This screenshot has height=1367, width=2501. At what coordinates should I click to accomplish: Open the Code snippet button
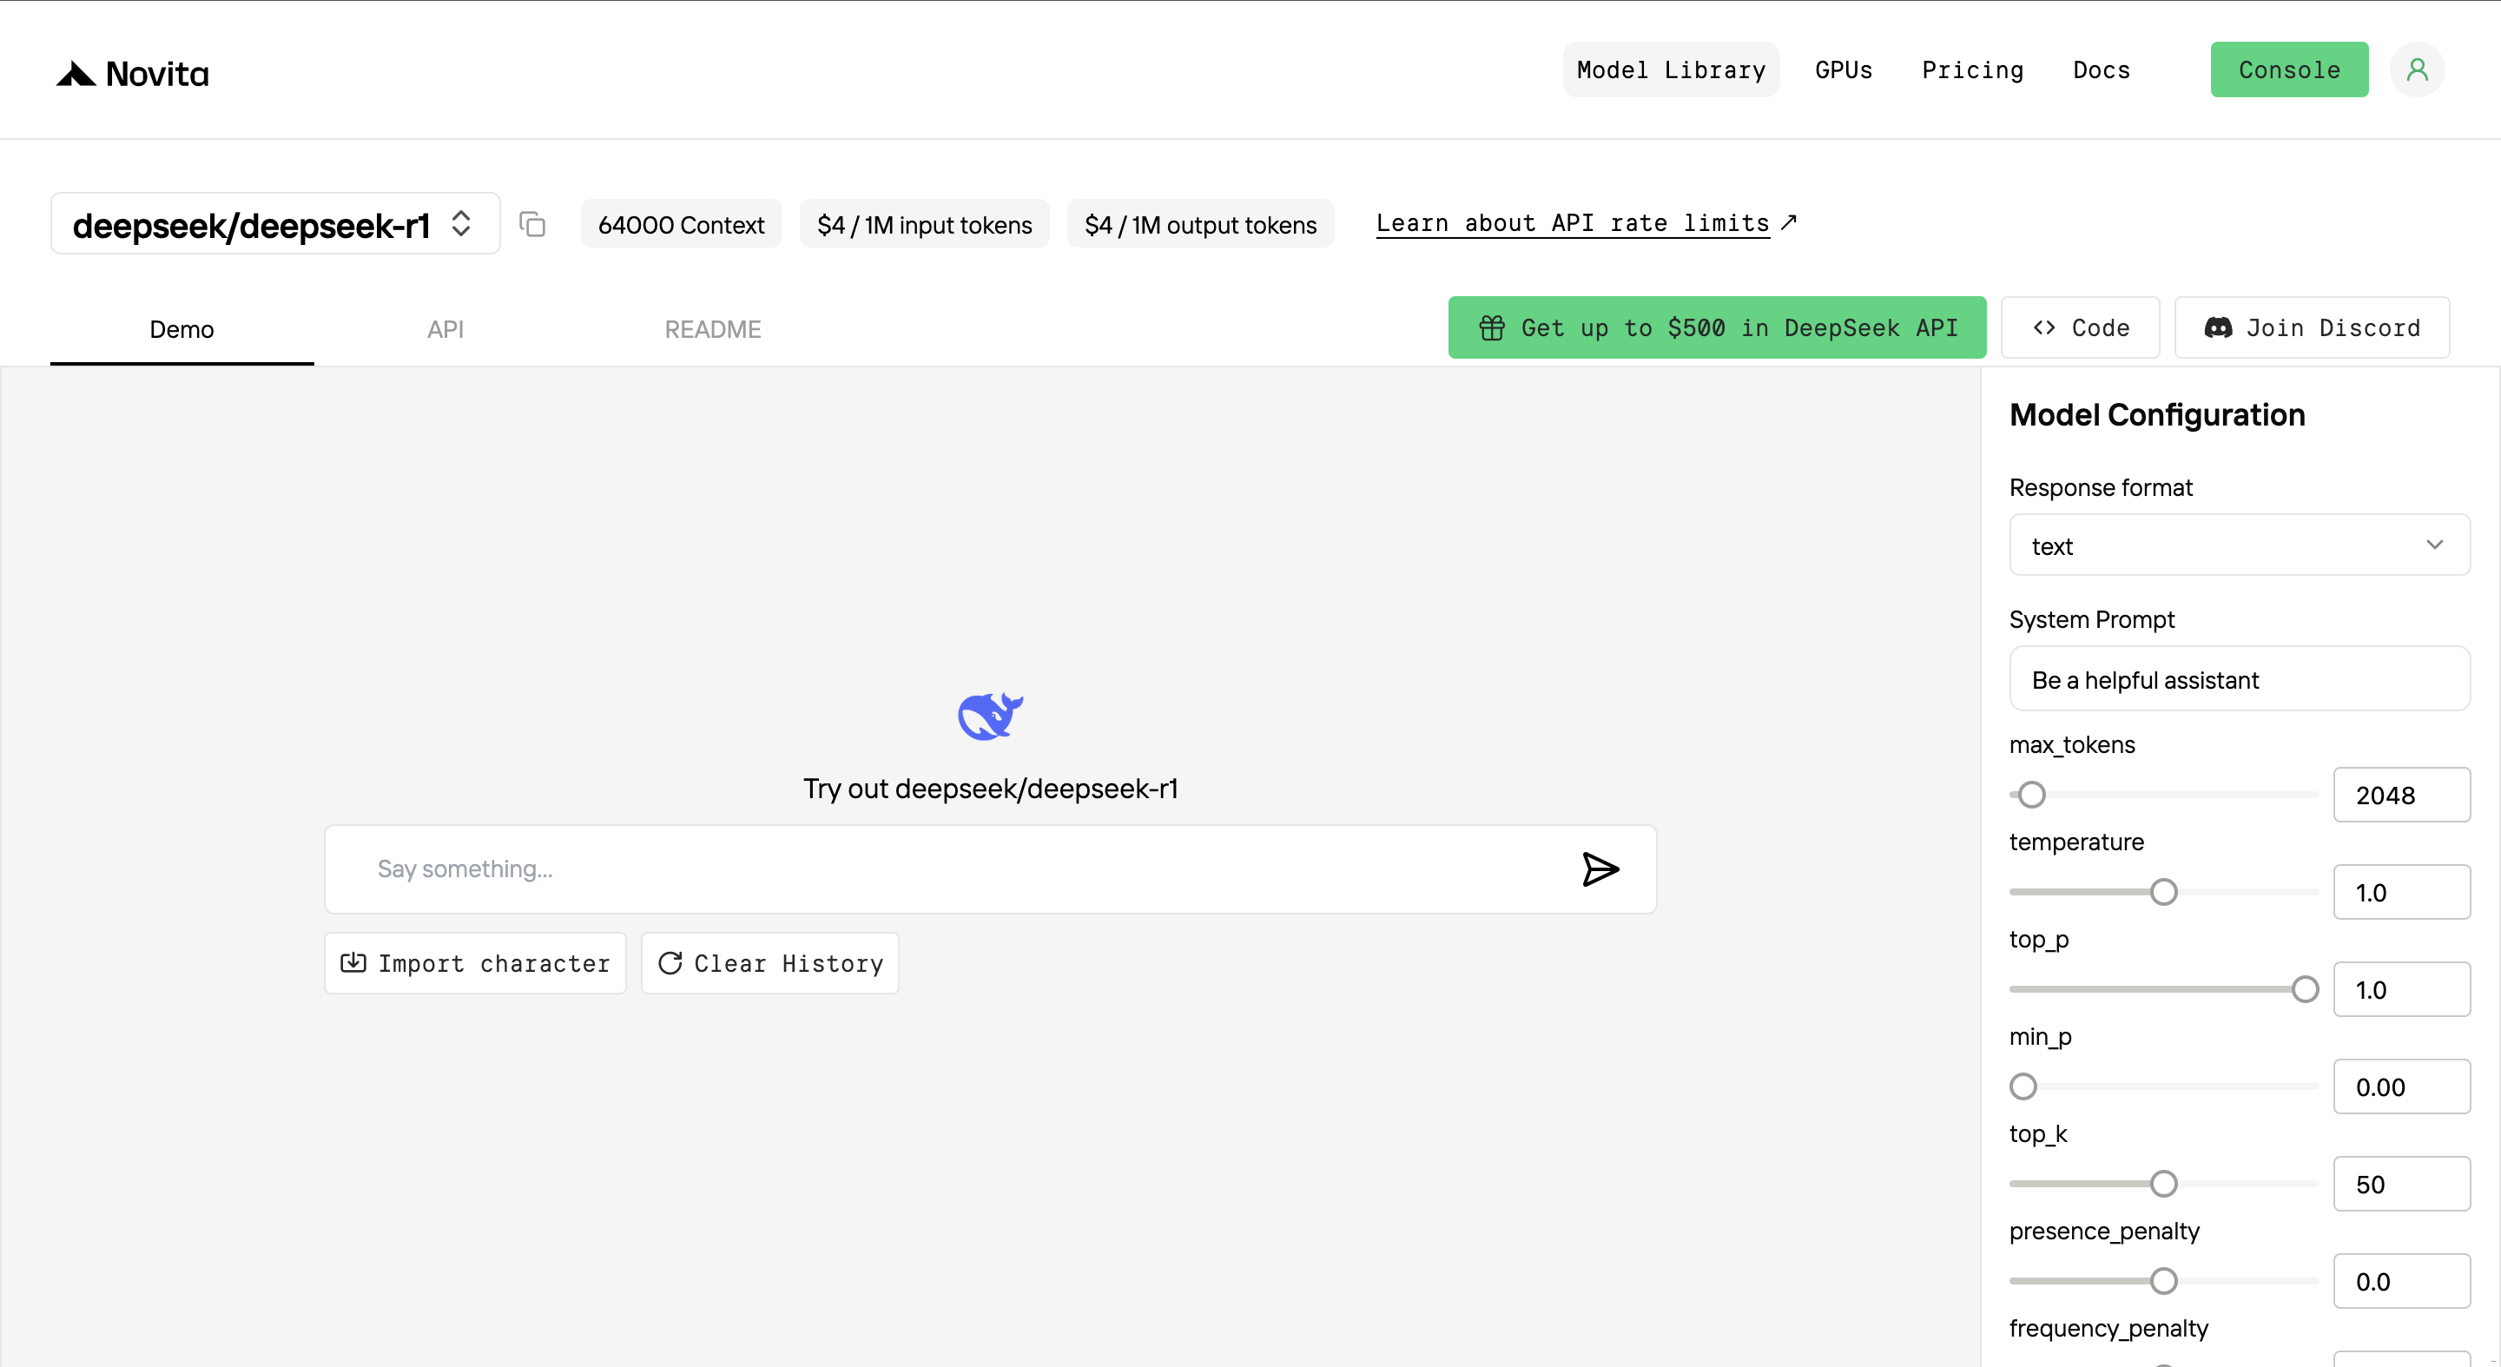tap(2080, 328)
